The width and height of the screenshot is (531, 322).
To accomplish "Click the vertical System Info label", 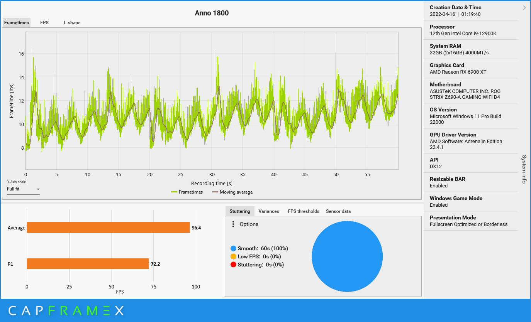I will point(524,169).
